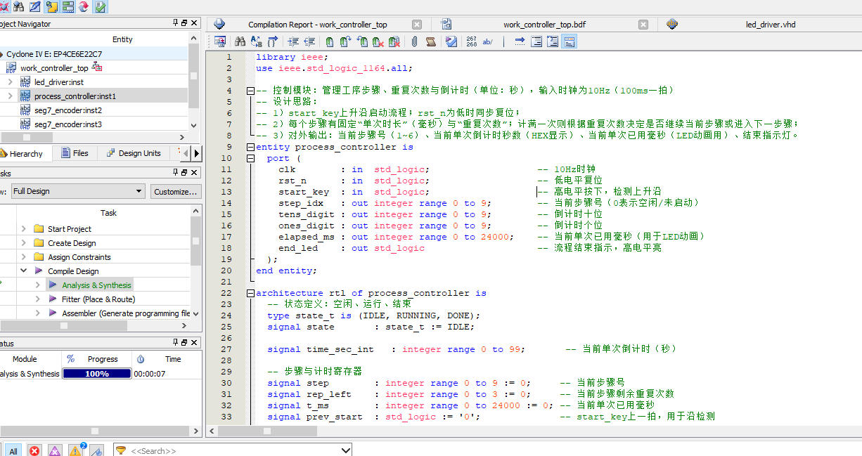Select work_controller_top entity row
The height and width of the screenshot is (456, 862).
point(54,68)
